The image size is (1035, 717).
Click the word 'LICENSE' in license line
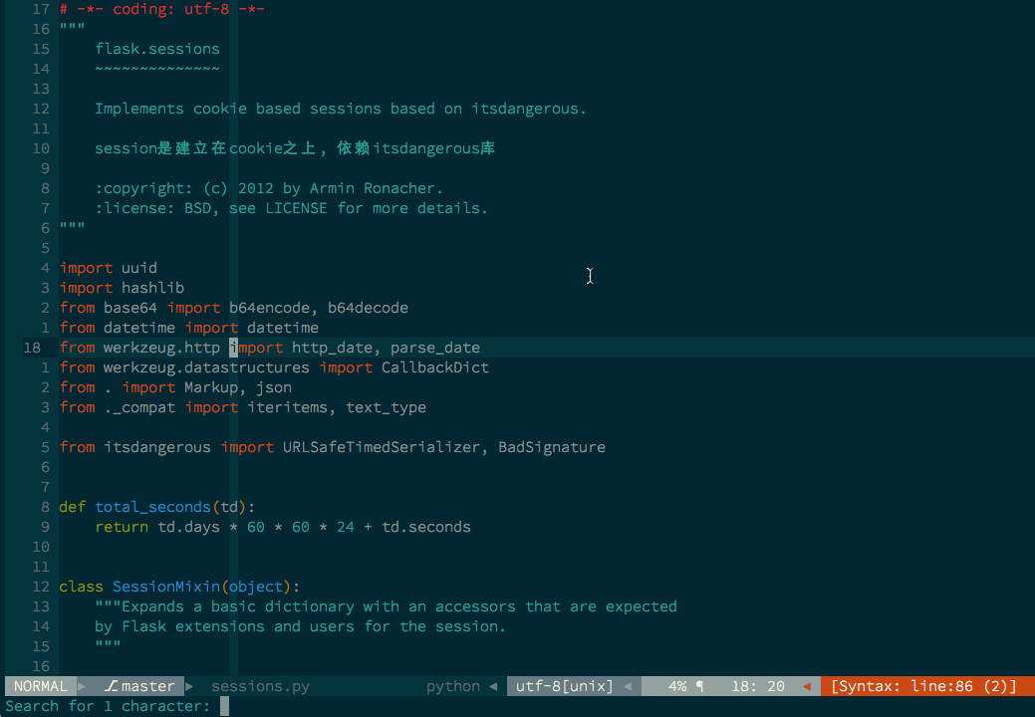coord(297,208)
